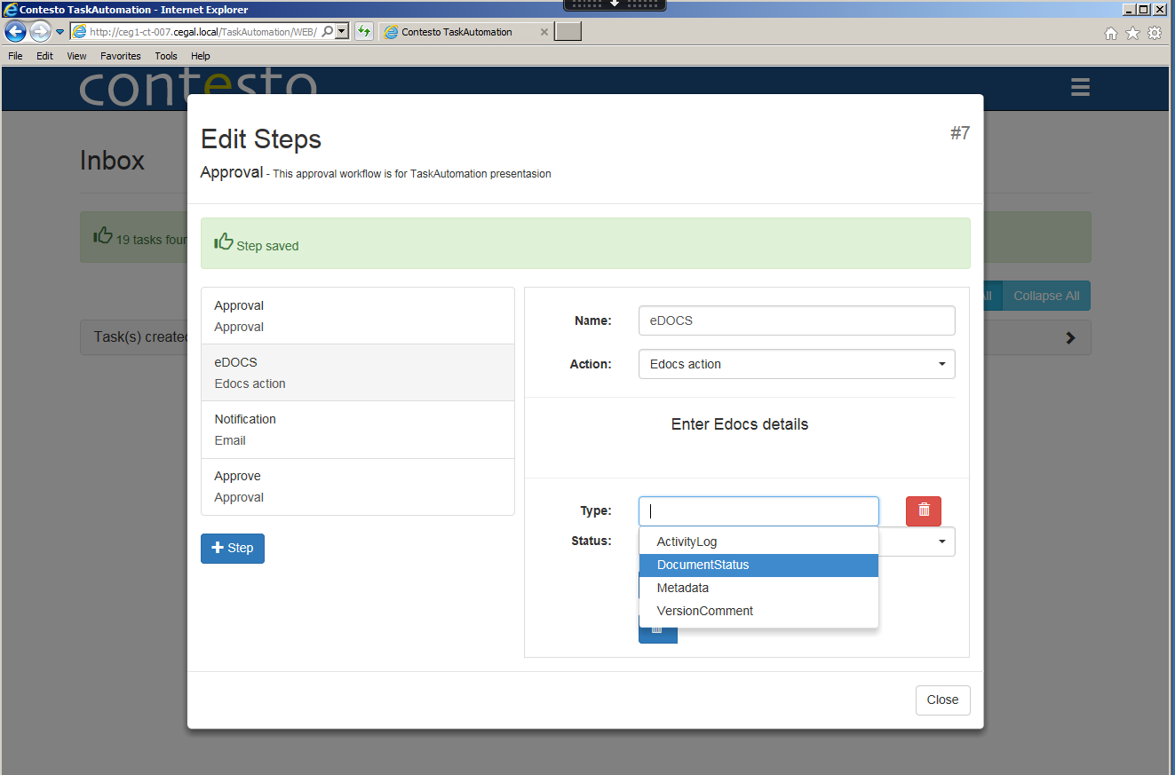The width and height of the screenshot is (1175, 775).
Task: Choose DocumentStatus from the Type list
Action: 758,565
